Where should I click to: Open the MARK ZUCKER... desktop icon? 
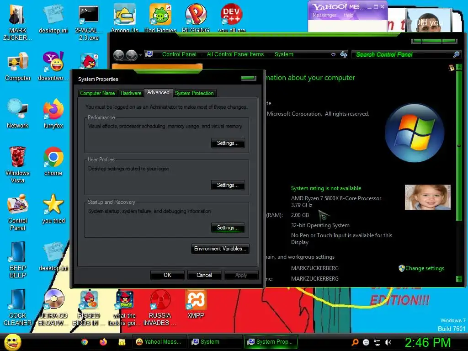[x=17, y=22]
